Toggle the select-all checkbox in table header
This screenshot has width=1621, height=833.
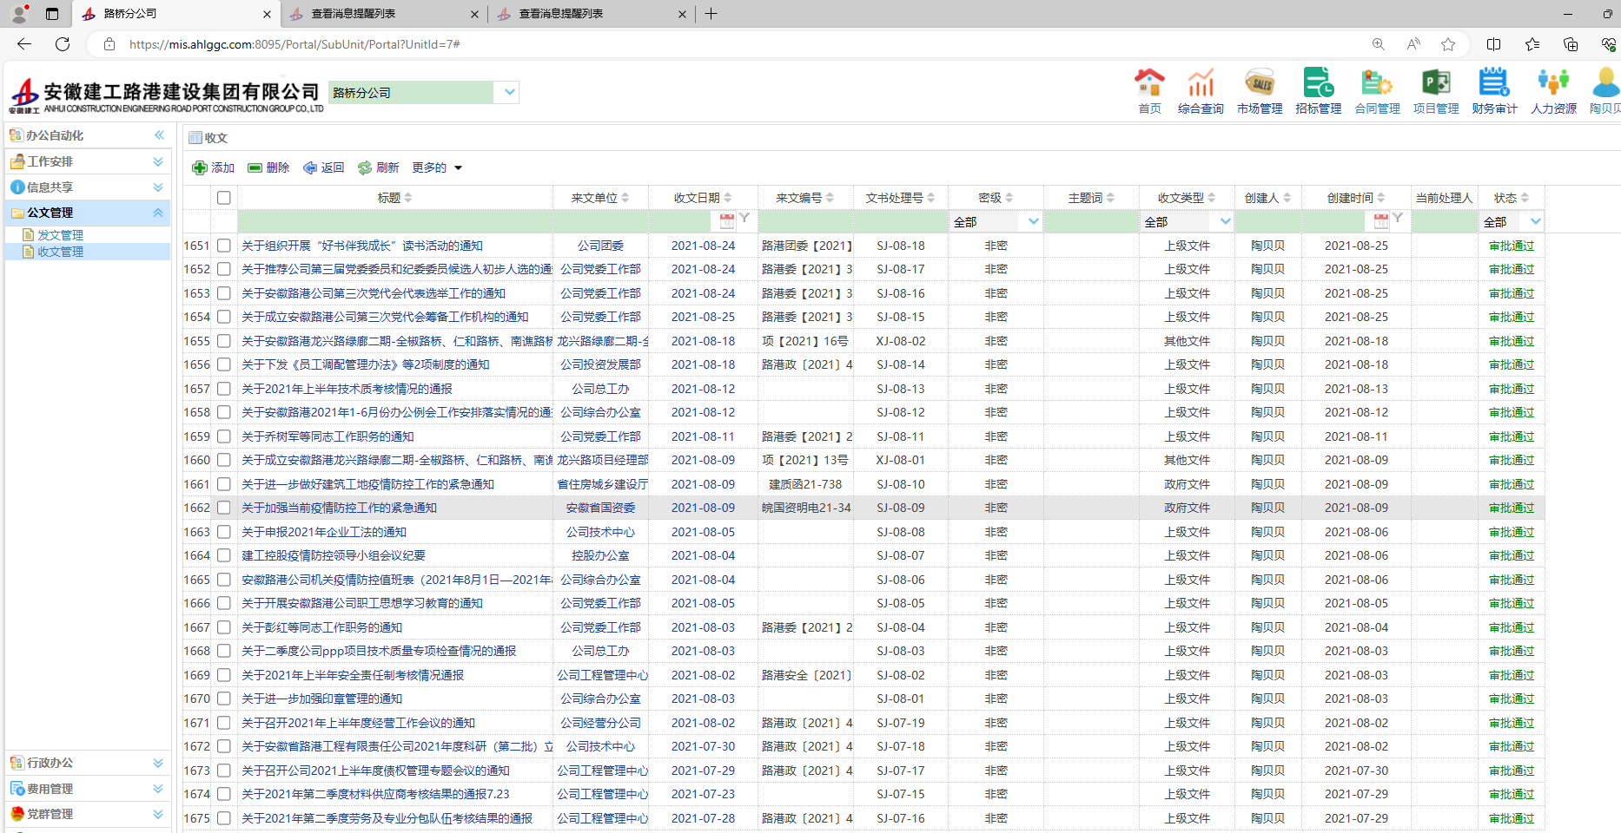click(x=224, y=198)
